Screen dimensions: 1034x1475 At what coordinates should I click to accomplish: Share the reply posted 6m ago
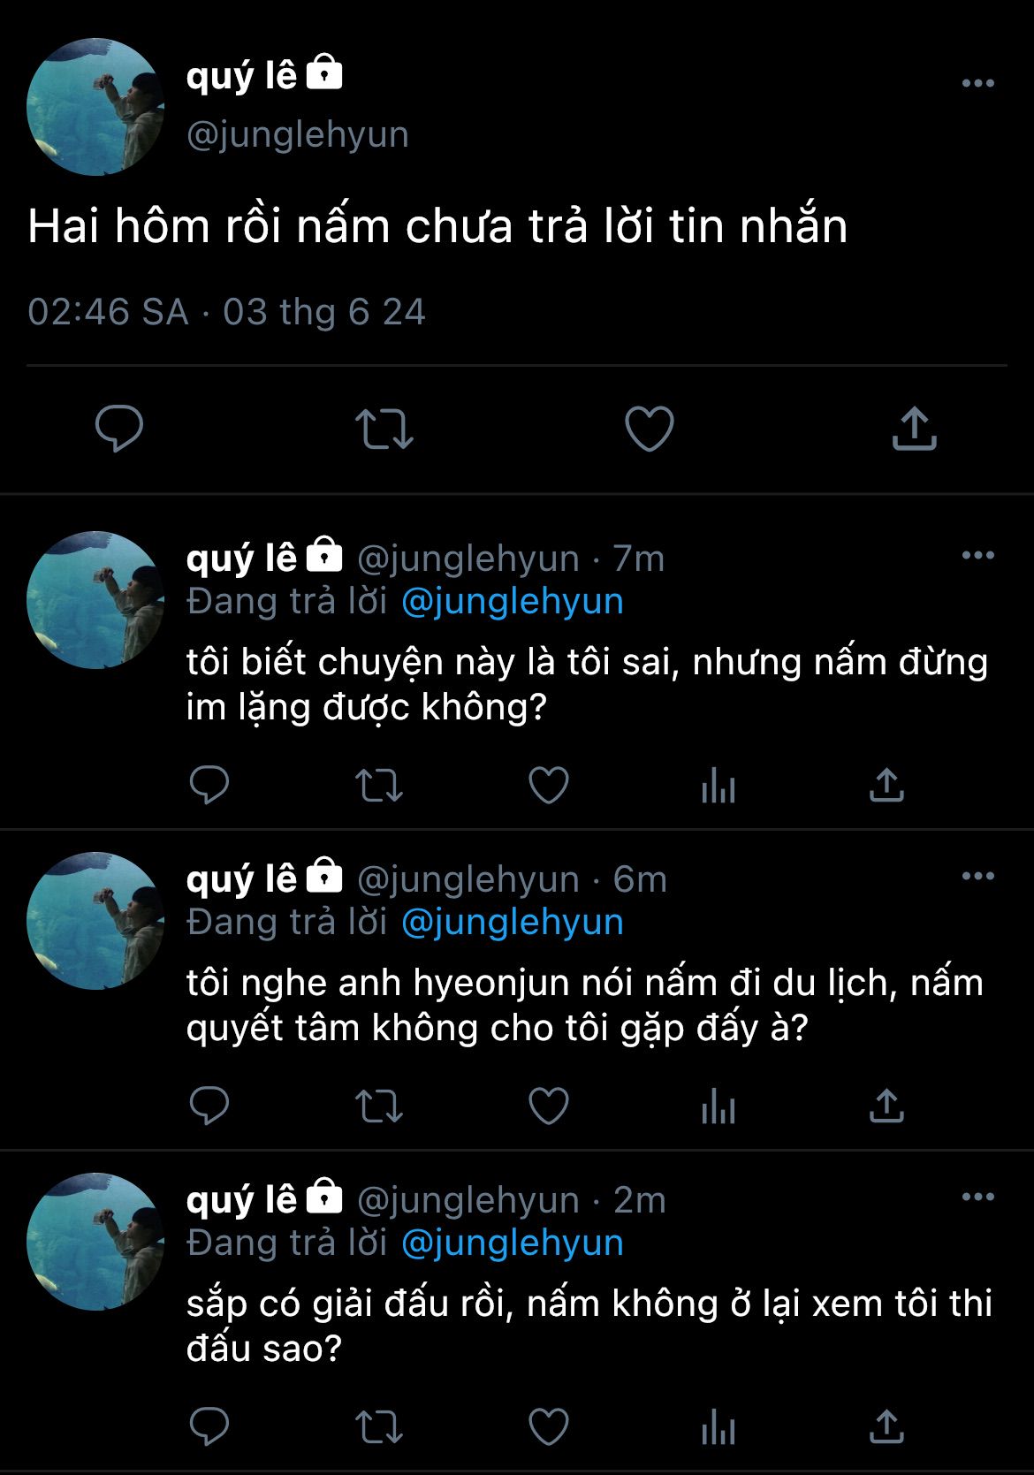[886, 1106]
